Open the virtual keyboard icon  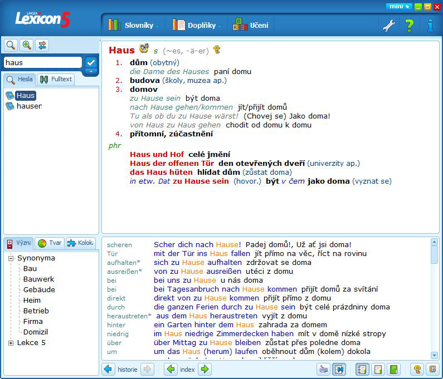[x=323, y=369]
